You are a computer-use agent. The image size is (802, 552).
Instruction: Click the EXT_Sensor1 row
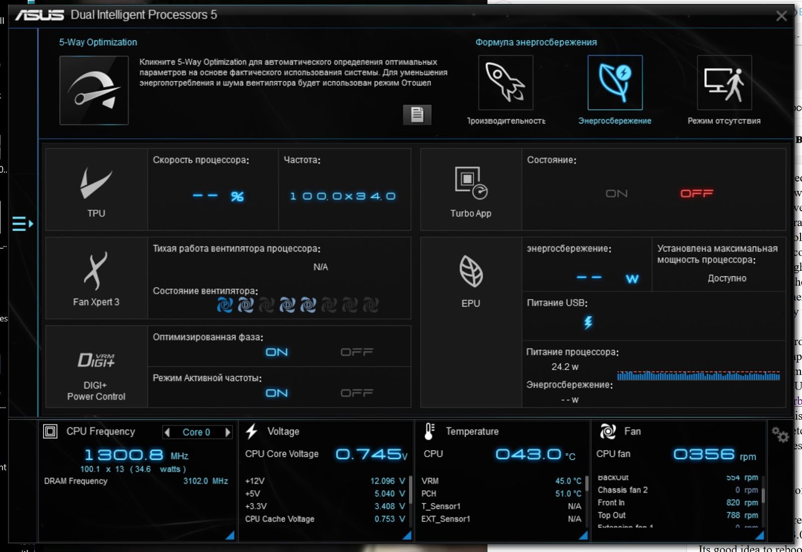(501, 519)
